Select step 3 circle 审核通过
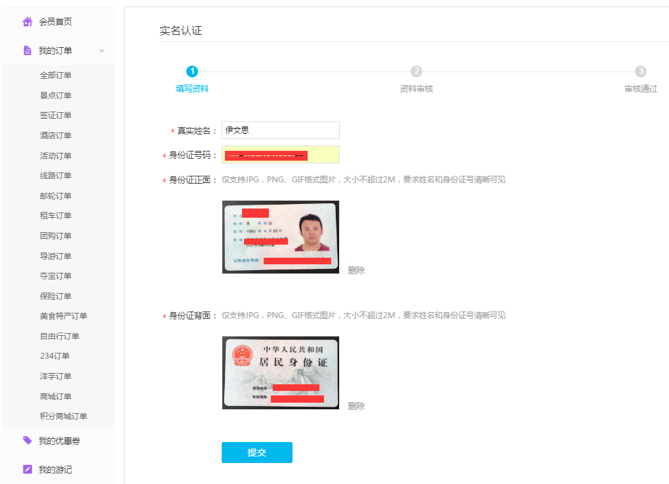This screenshot has width=669, height=484. [x=641, y=71]
